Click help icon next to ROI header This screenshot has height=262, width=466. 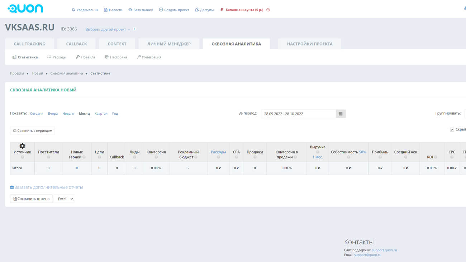(x=436, y=157)
